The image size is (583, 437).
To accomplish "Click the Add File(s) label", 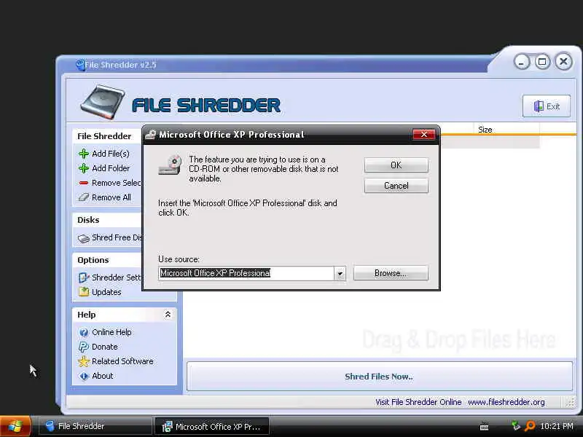I will click(x=111, y=154).
